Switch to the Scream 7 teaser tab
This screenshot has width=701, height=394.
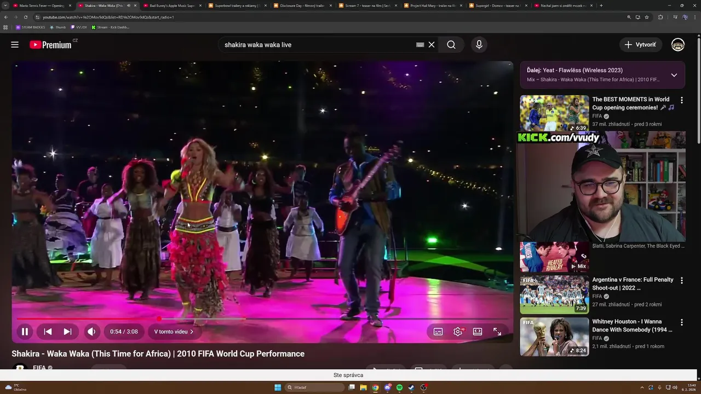[368, 5]
